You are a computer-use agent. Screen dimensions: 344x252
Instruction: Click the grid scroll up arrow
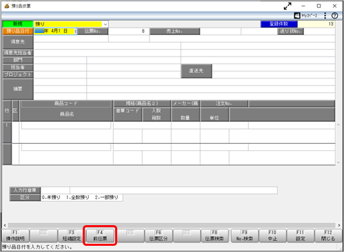pyautogui.click(x=338, y=125)
